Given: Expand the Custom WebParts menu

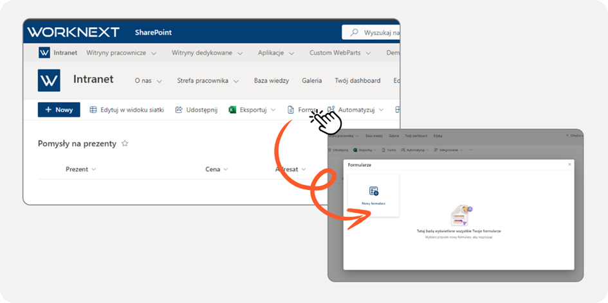Looking at the screenshot, I should click(x=369, y=53).
